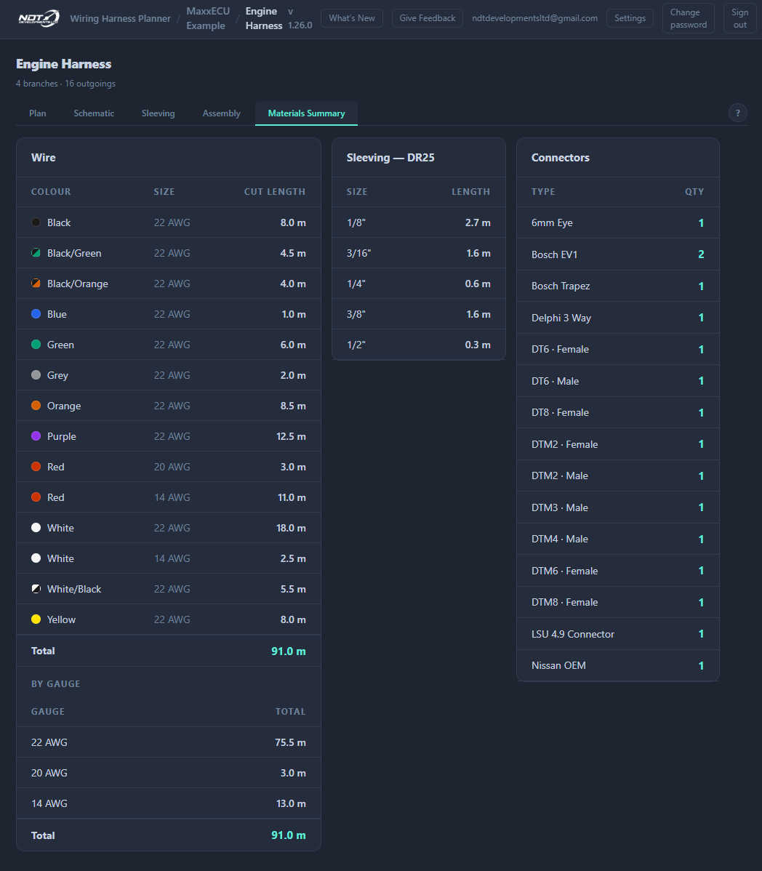The height and width of the screenshot is (871, 762).
Task: Click the Yellow wire colour dot
Action: coord(36,619)
